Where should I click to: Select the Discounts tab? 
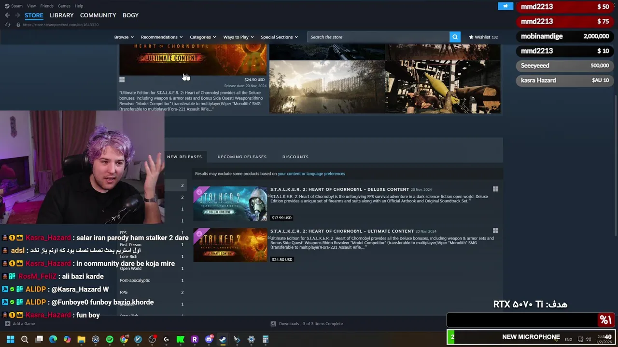pos(295,157)
